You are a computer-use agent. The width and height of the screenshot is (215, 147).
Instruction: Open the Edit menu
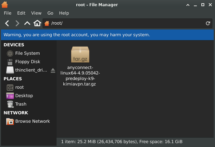[x=21, y=13]
